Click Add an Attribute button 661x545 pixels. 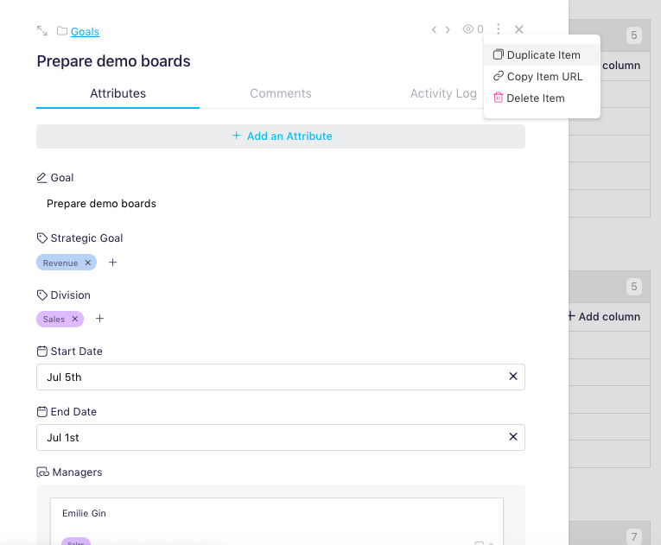point(281,136)
